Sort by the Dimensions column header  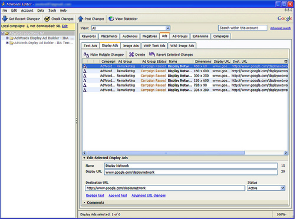pyautogui.click(x=203, y=61)
